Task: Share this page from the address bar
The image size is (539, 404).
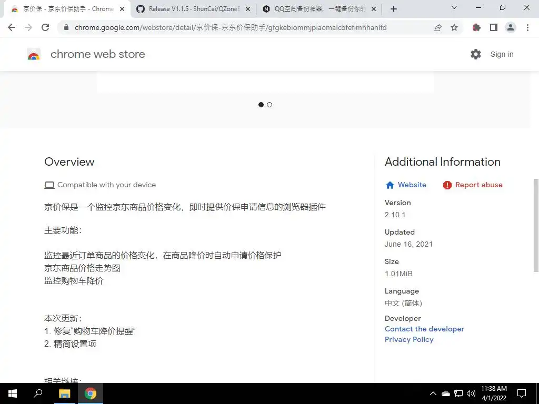Action: (x=437, y=27)
